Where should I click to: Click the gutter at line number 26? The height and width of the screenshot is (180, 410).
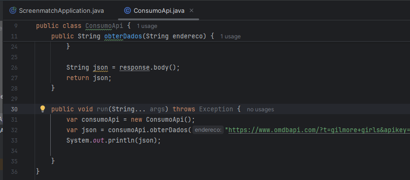point(14,67)
